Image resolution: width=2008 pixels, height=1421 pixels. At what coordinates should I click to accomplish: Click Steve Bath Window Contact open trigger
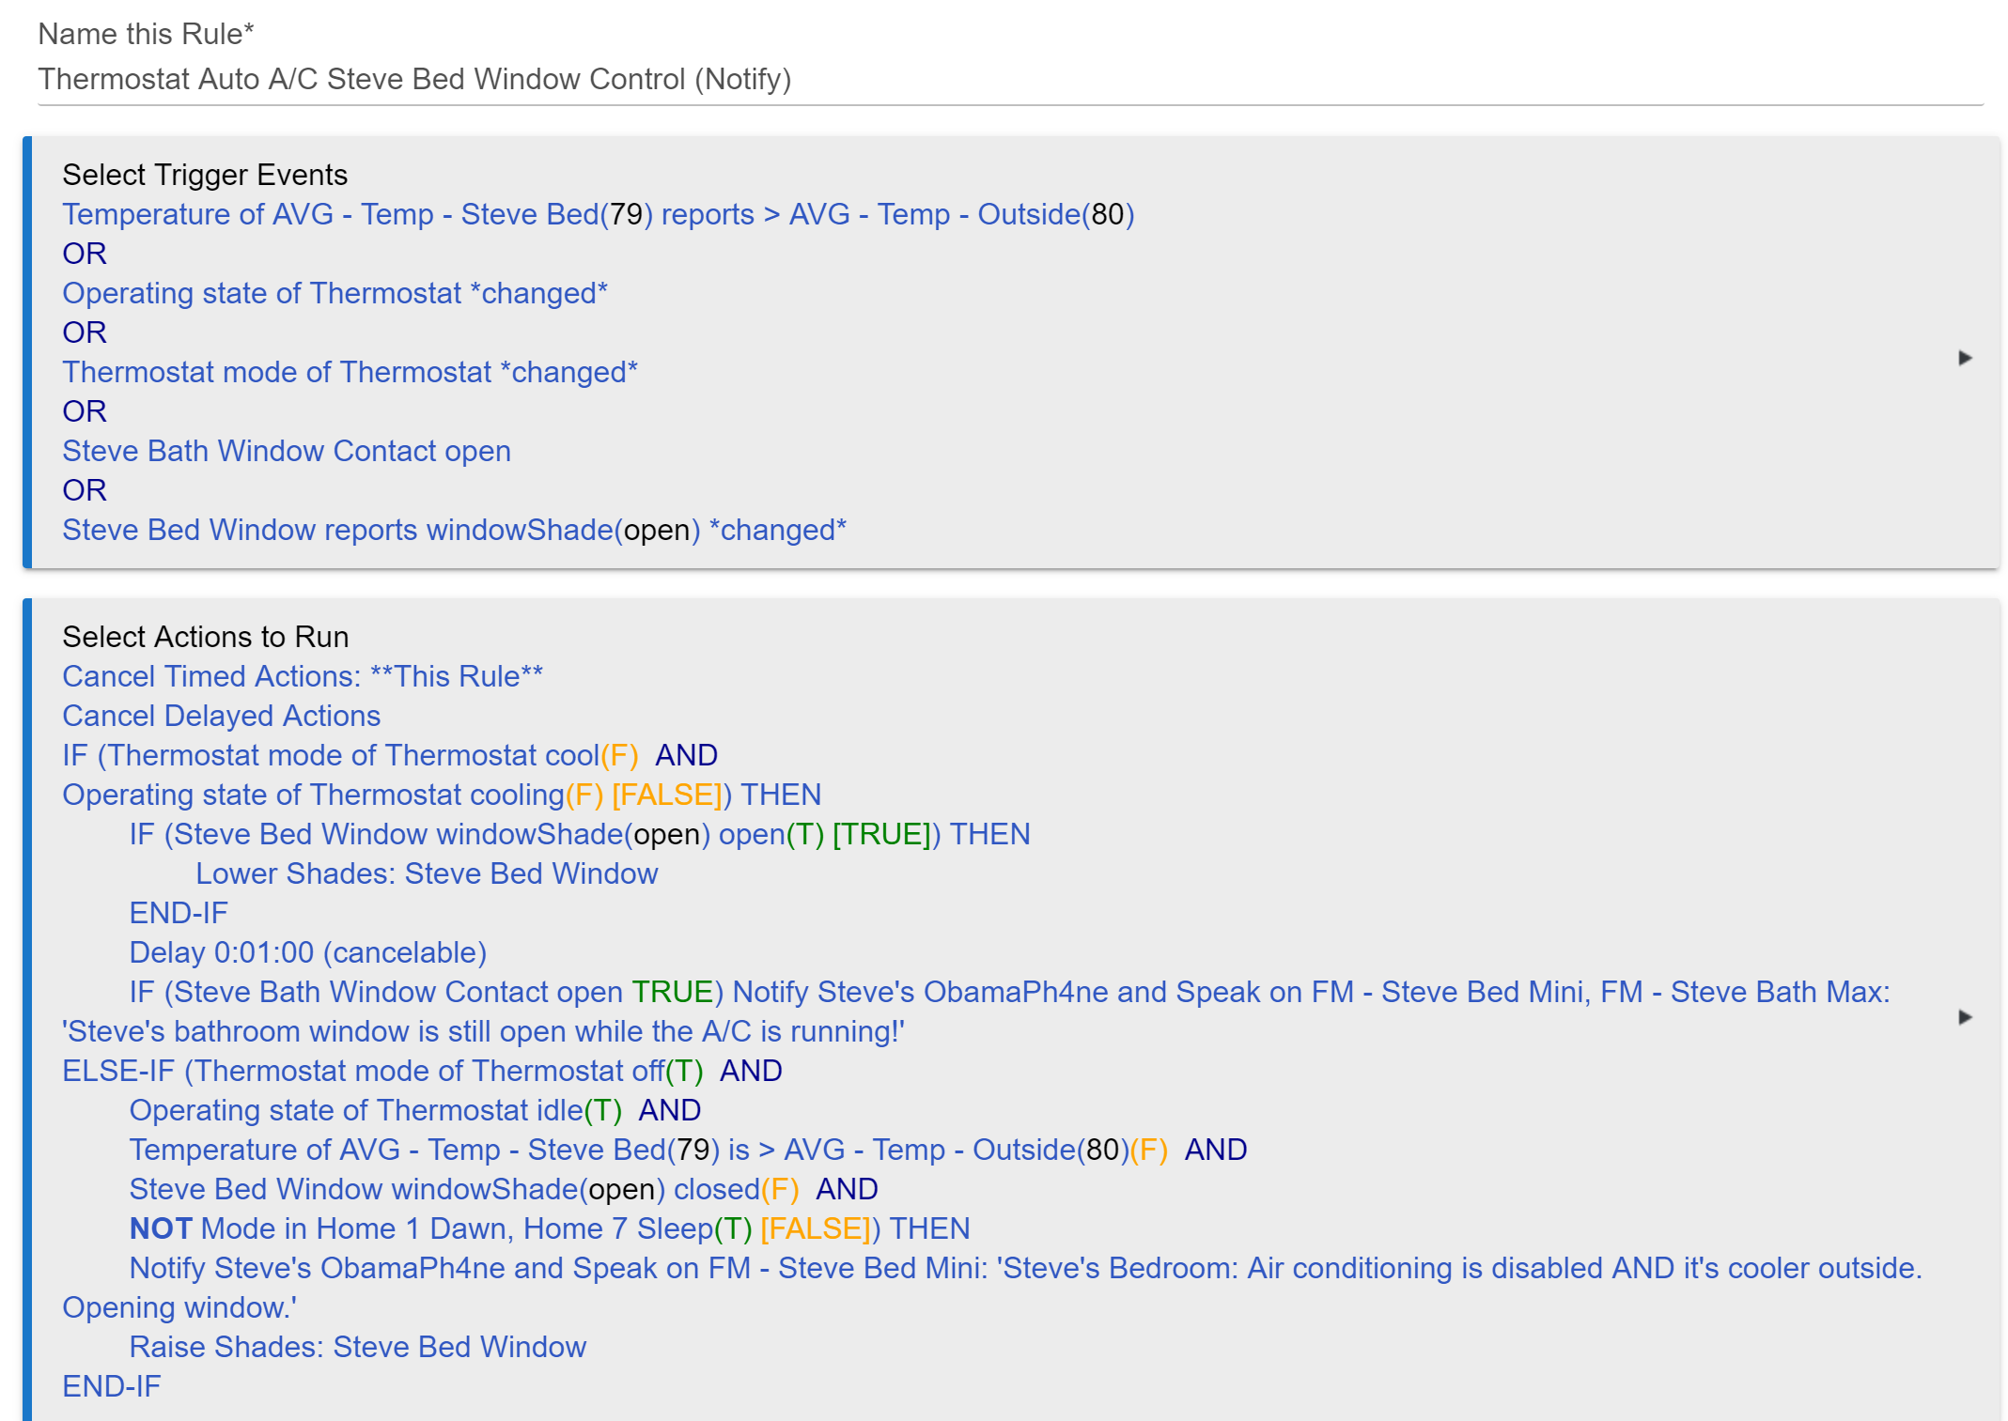click(x=287, y=451)
